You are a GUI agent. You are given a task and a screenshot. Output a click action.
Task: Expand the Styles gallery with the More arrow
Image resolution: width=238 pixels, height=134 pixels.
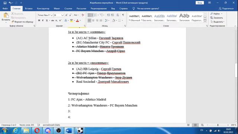click(205, 21)
